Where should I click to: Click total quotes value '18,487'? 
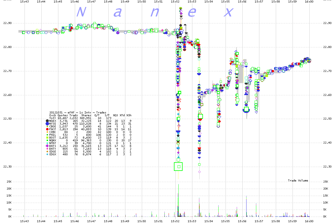[63, 118]
